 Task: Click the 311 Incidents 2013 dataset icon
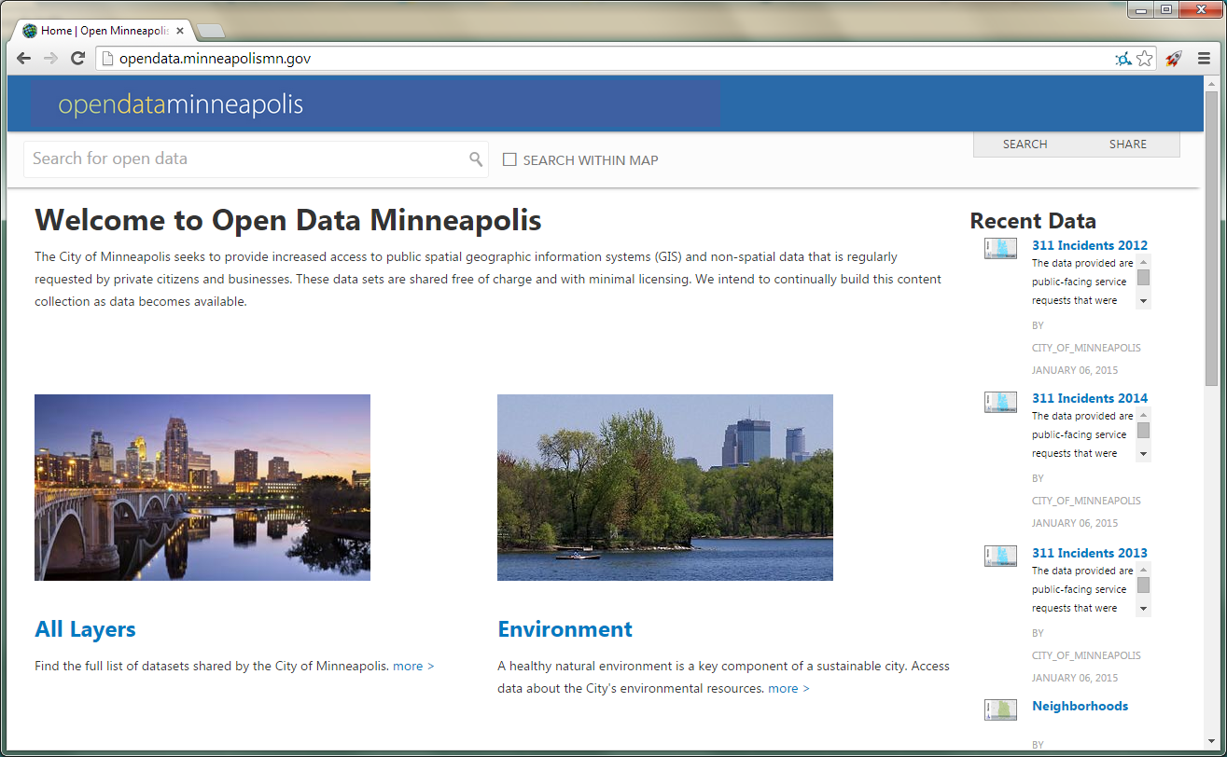[1000, 556]
